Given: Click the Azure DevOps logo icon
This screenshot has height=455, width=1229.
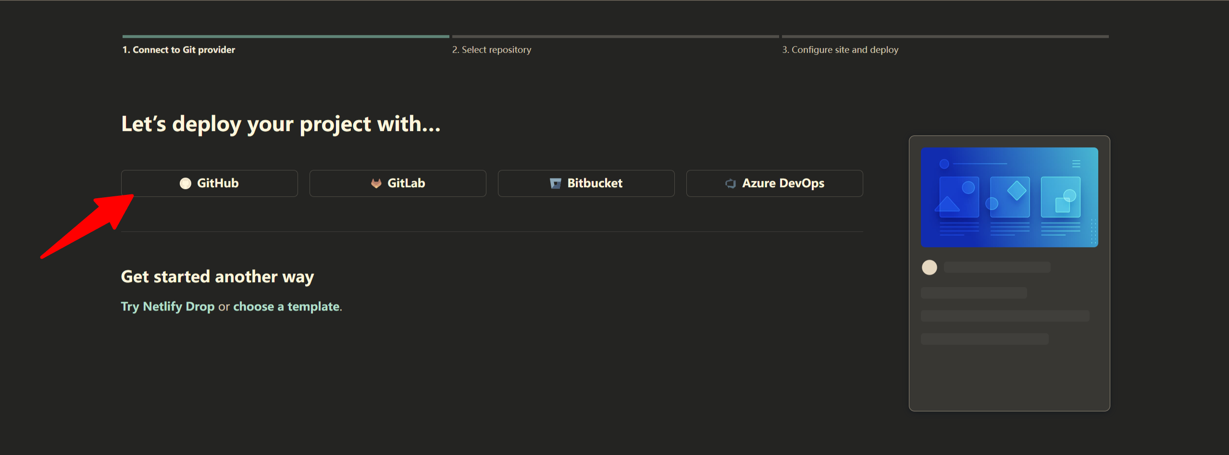Looking at the screenshot, I should (731, 183).
